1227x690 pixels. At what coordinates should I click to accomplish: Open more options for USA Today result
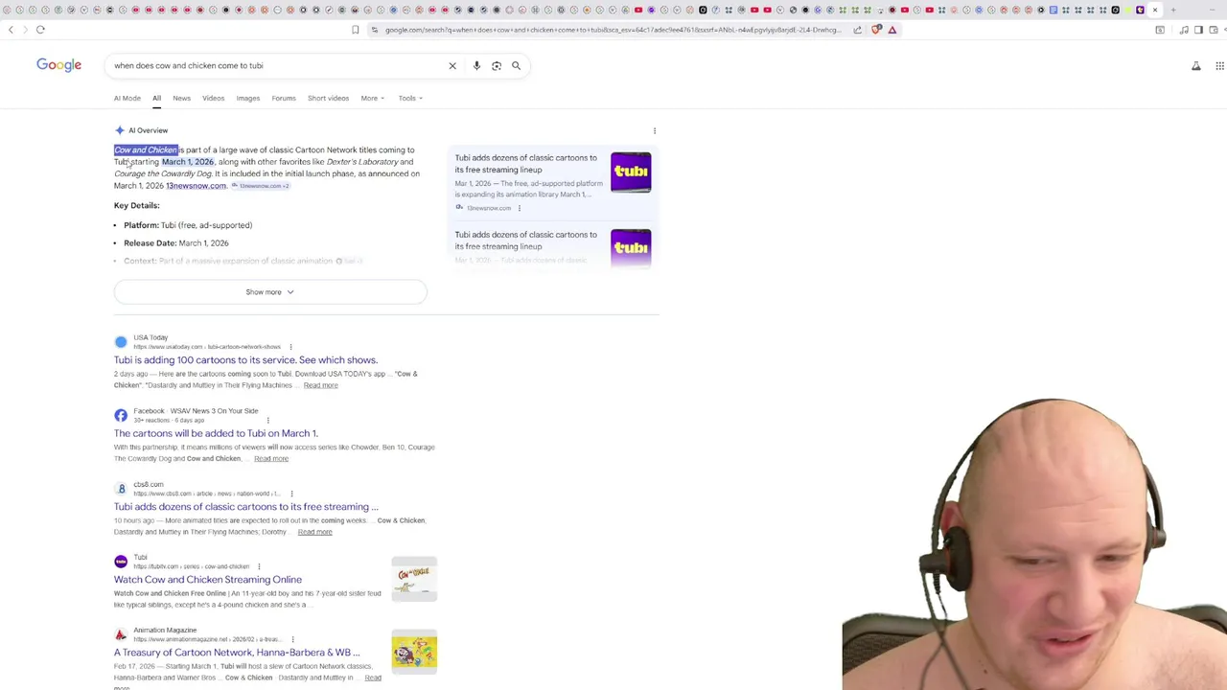pyautogui.click(x=290, y=347)
